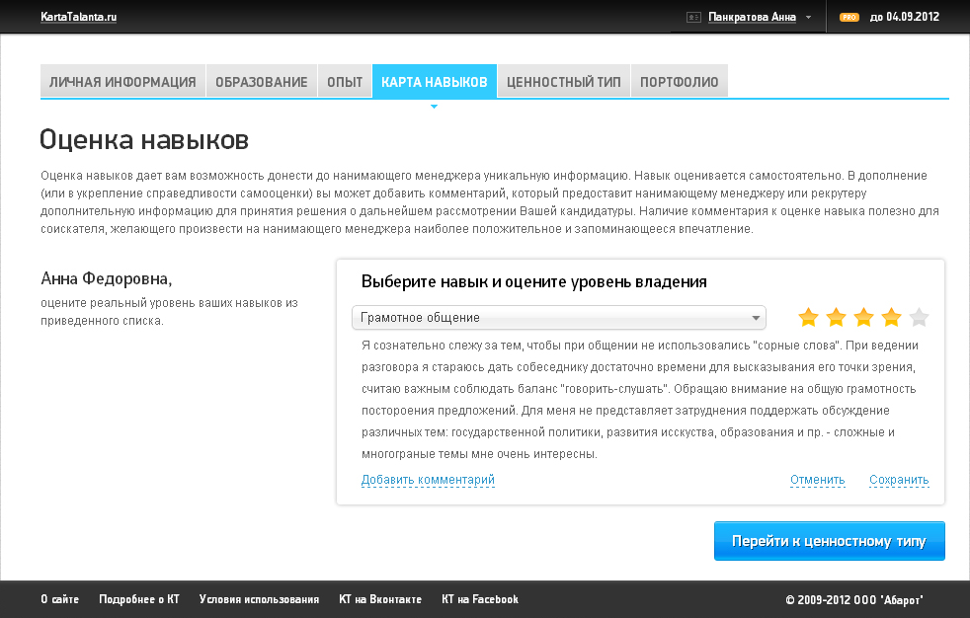The width and height of the screenshot is (970, 618).
Task: Click the orange PRO badge
Action: 849,18
